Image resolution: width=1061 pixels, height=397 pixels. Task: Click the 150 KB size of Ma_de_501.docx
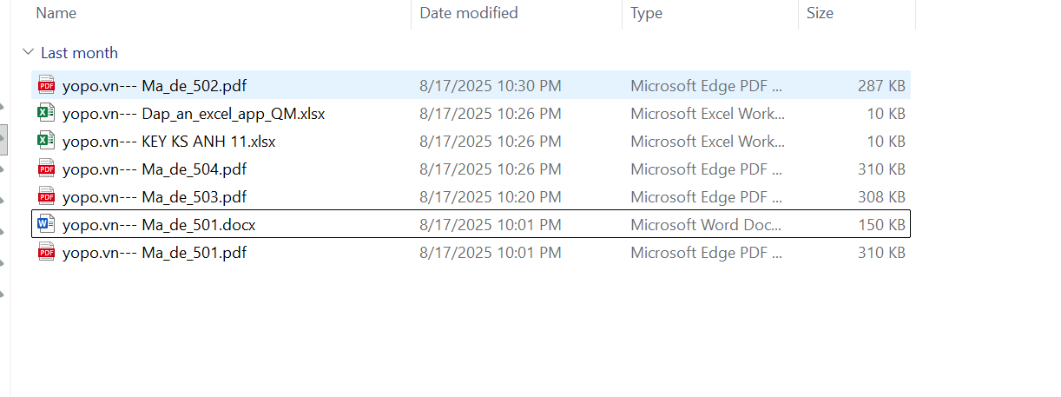tap(881, 225)
